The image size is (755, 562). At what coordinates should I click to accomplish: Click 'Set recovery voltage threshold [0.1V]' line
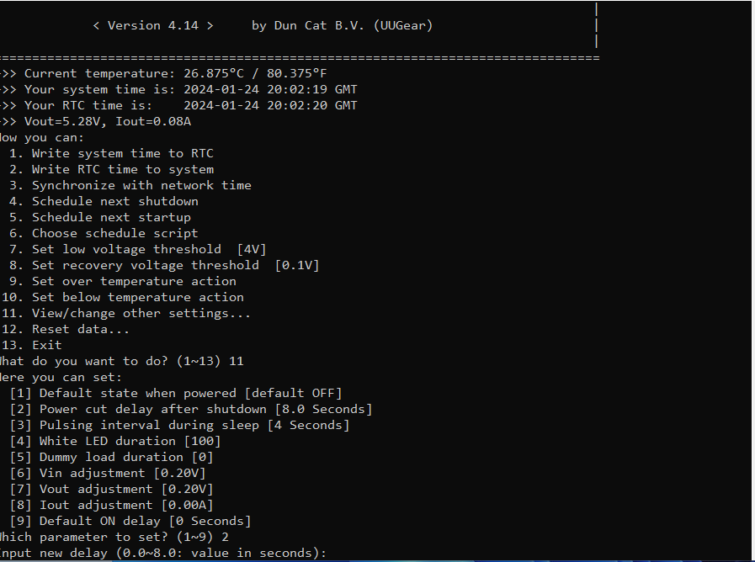(175, 265)
